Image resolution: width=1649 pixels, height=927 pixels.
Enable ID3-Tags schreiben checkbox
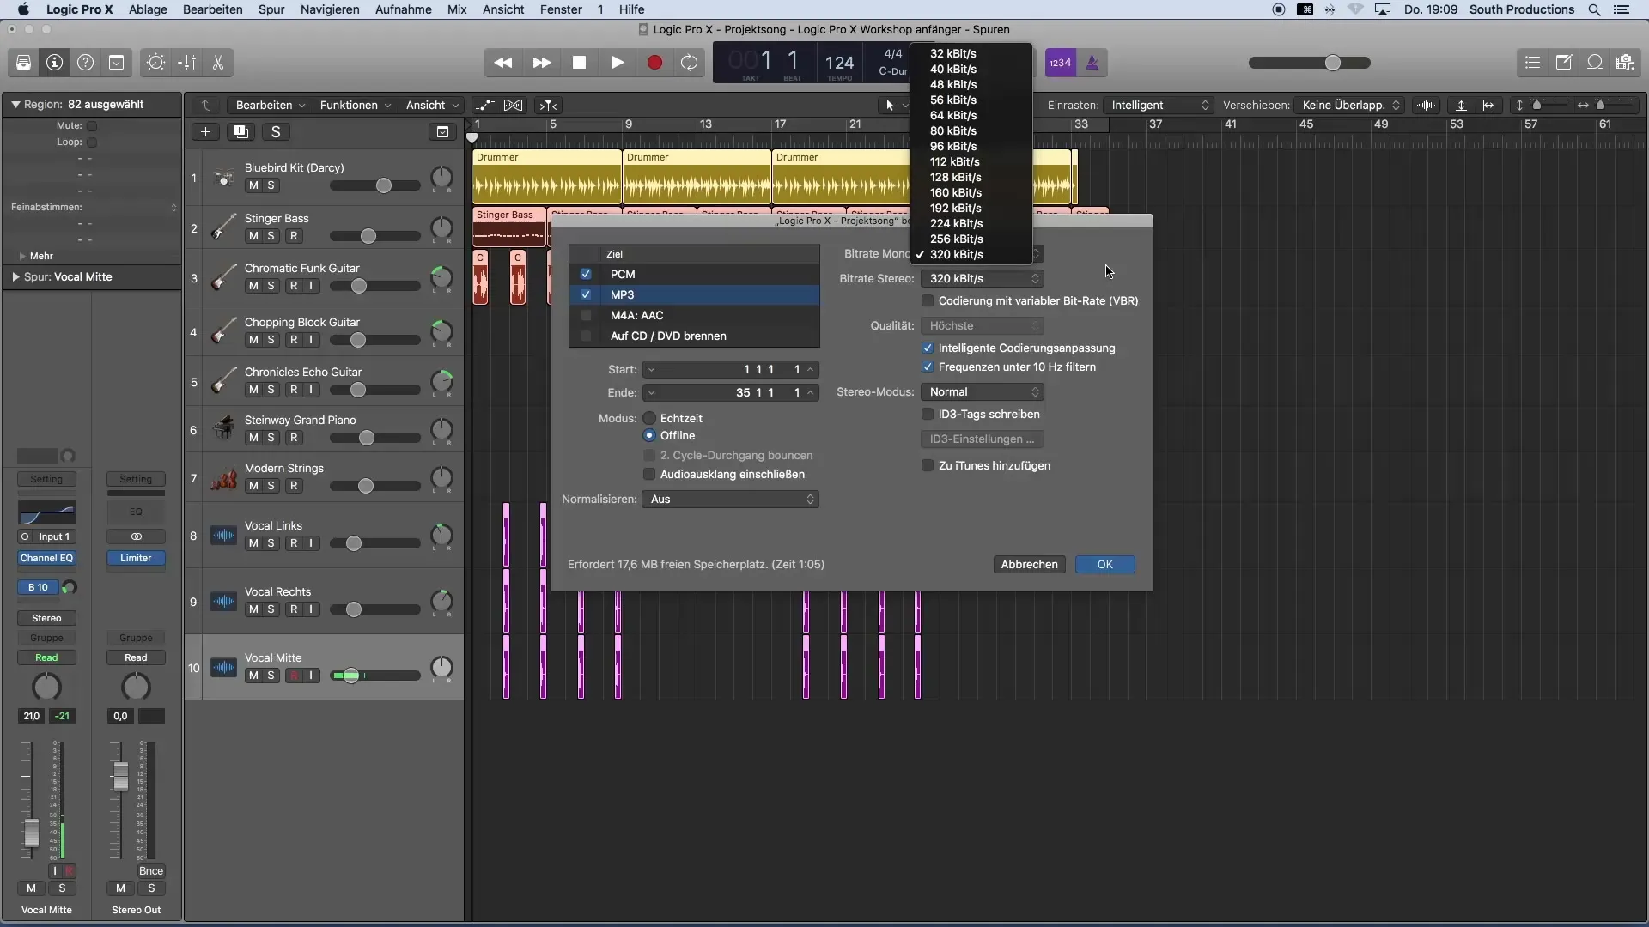[x=928, y=415]
